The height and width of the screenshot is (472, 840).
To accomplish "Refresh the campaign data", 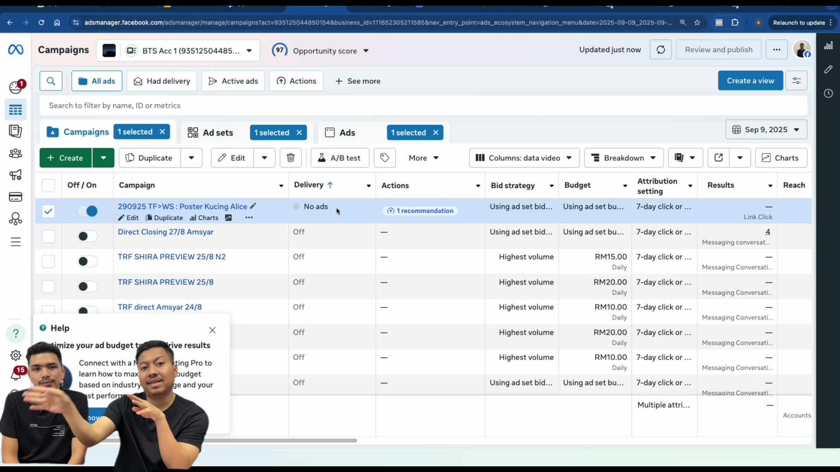I will [661, 50].
